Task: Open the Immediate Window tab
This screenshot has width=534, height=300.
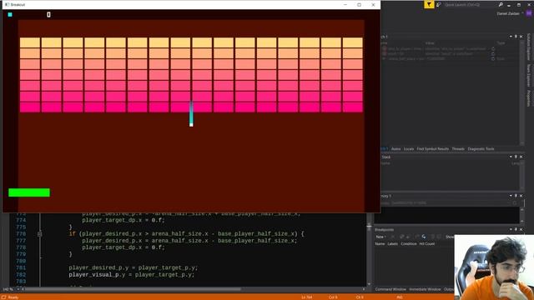Action: click(425, 289)
